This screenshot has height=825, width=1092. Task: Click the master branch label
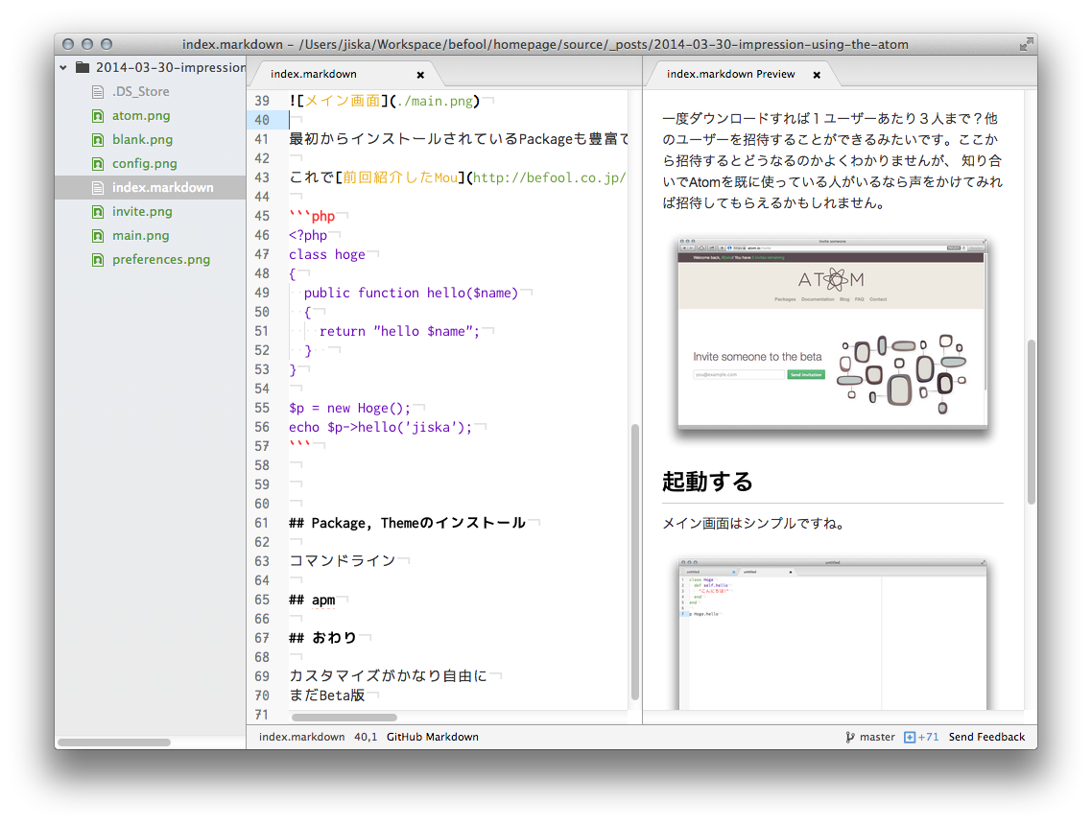pos(877,737)
